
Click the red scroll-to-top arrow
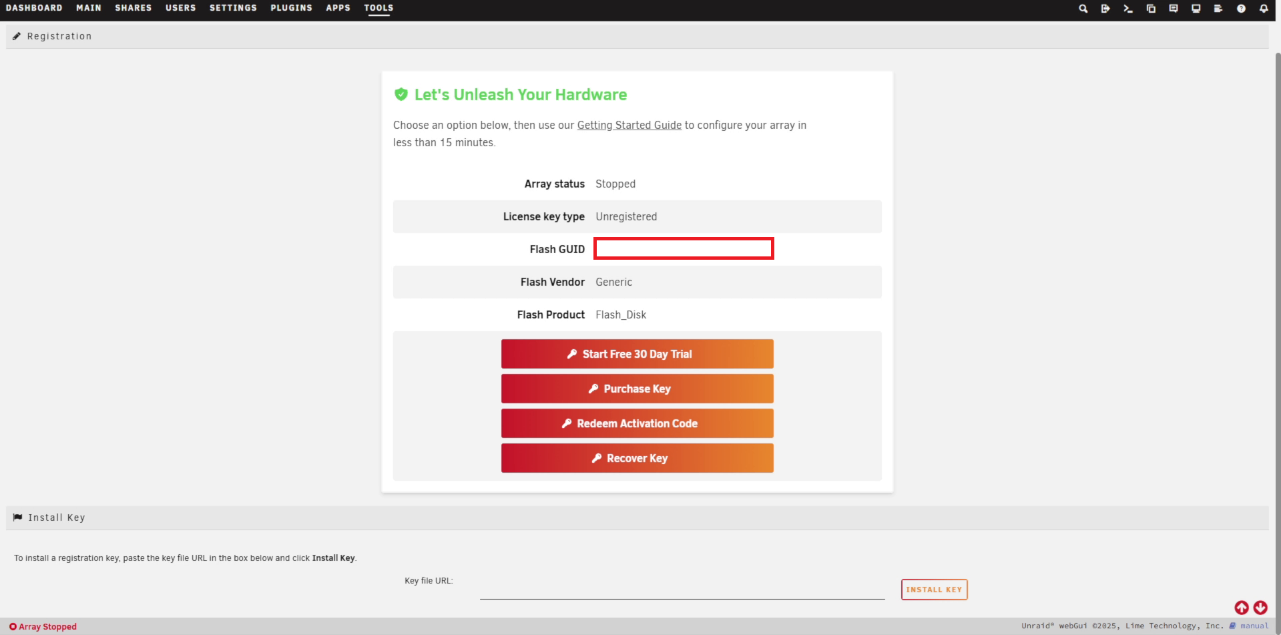click(1242, 608)
